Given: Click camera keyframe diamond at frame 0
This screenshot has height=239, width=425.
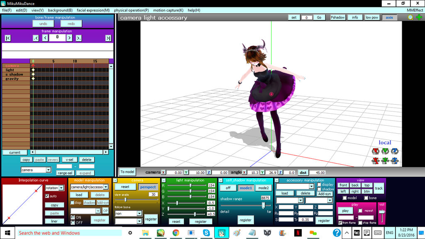Looking at the screenshot, I should (x=33, y=65).
